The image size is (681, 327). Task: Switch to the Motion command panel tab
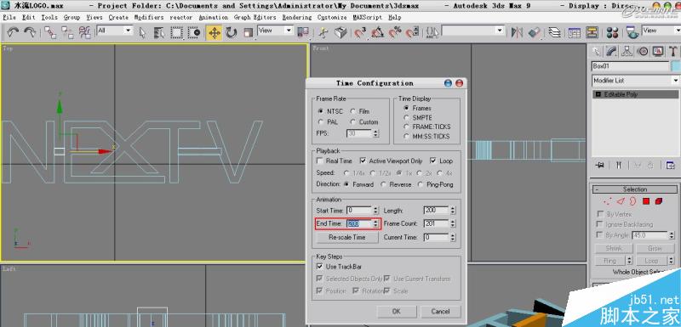pos(643,51)
